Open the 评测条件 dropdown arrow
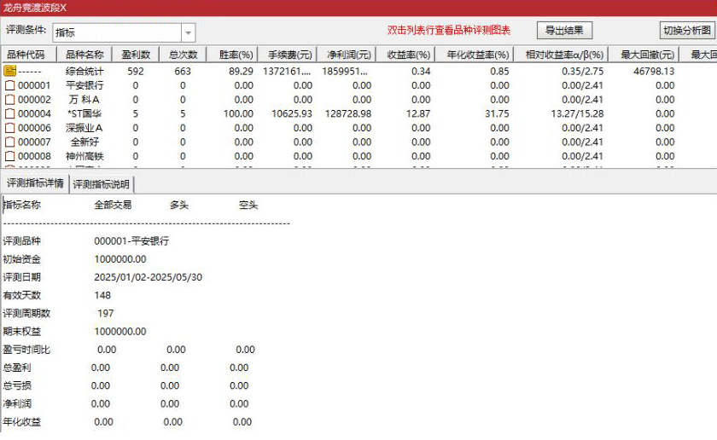The image size is (717, 440). [188, 33]
